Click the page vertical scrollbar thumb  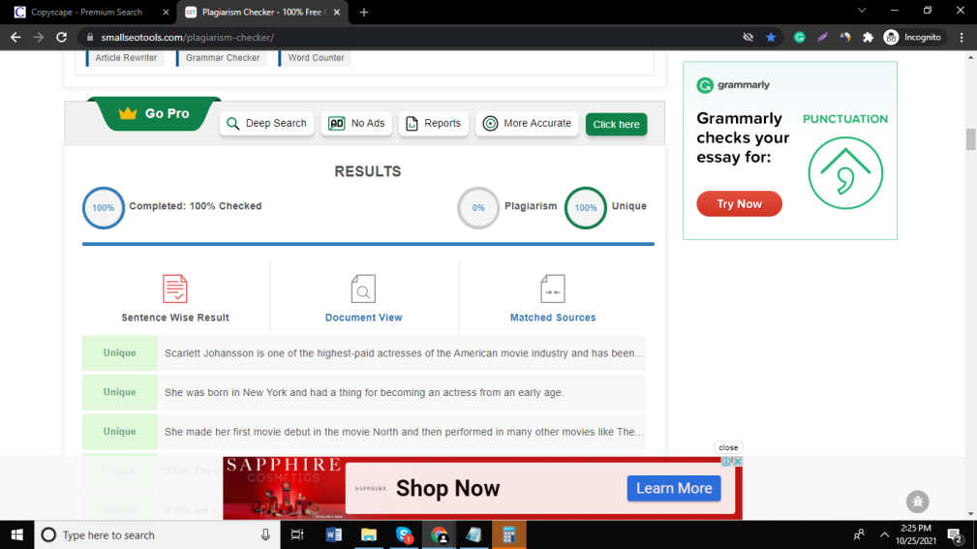click(x=971, y=139)
